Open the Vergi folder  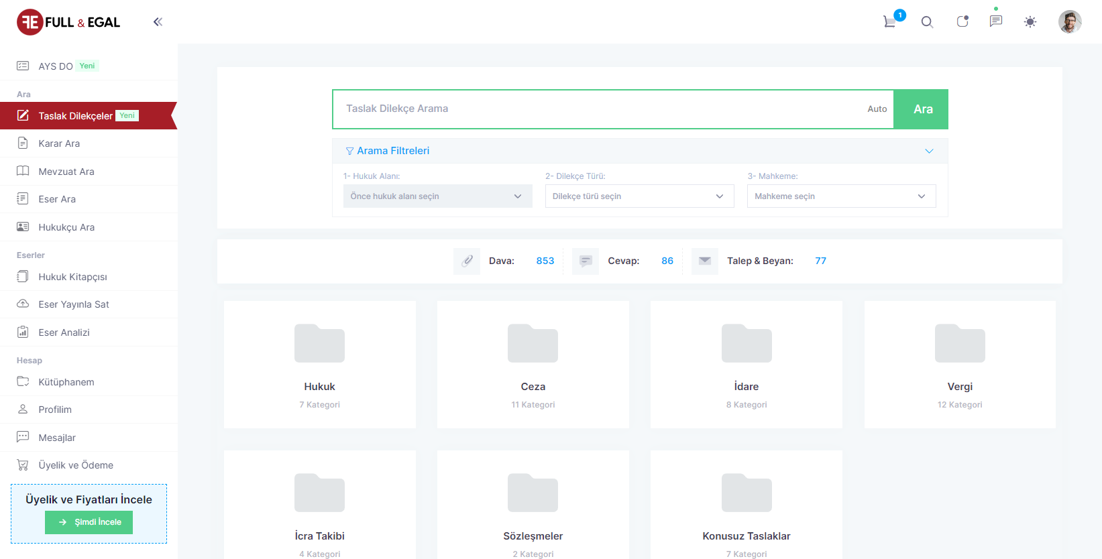[x=959, y=364]
